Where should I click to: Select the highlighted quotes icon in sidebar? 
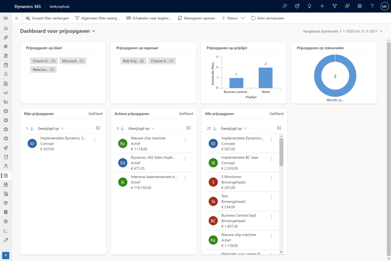click(6, 175)
